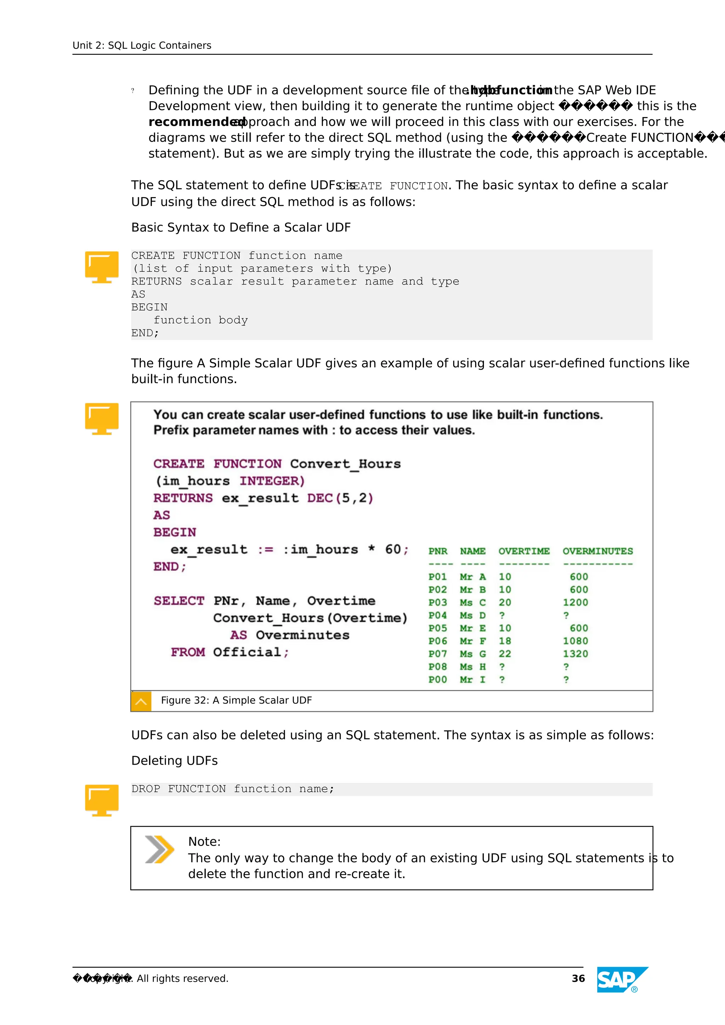Click the copyright All rights reserved text
This screenshot has width=725, height=1025.
[x=182, y=979]
